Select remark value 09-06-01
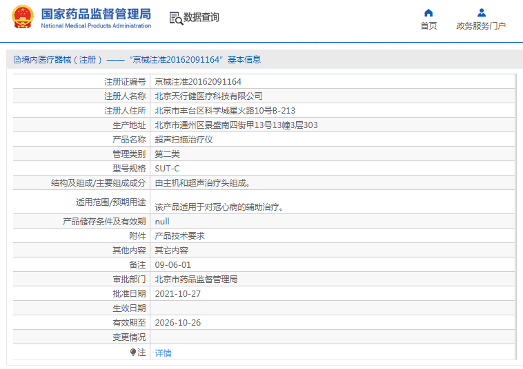The image size is (523, 369). 172,265
